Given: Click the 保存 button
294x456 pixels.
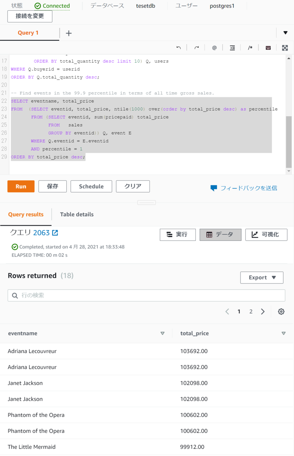Looking at the screenshot, I should pos(52,186).
